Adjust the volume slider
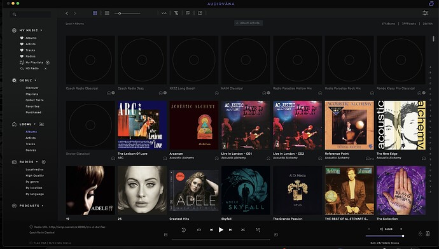The width and height of the screenshot is (439, 249). coord(385,236)
